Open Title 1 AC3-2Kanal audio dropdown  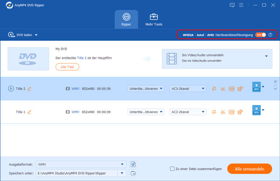[x=188, y=112]
